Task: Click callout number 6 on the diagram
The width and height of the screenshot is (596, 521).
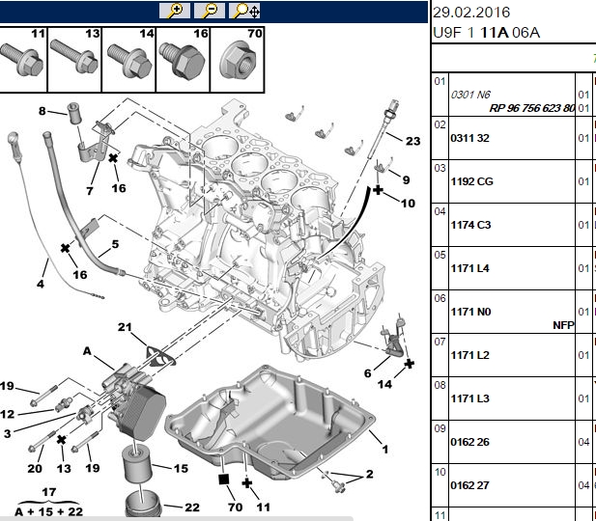Action: click(368, 373)
